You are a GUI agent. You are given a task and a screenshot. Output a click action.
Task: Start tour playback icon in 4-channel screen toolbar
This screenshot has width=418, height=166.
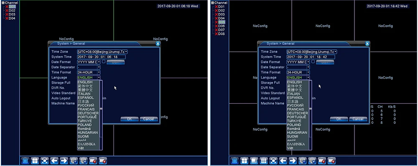(x=74, y=161)
